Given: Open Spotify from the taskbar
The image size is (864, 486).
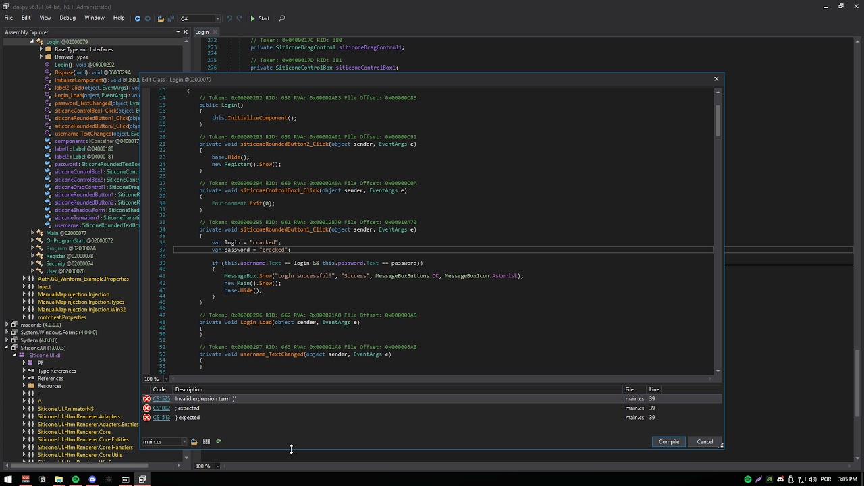Looking at the screenshot, I should point(76,479).
